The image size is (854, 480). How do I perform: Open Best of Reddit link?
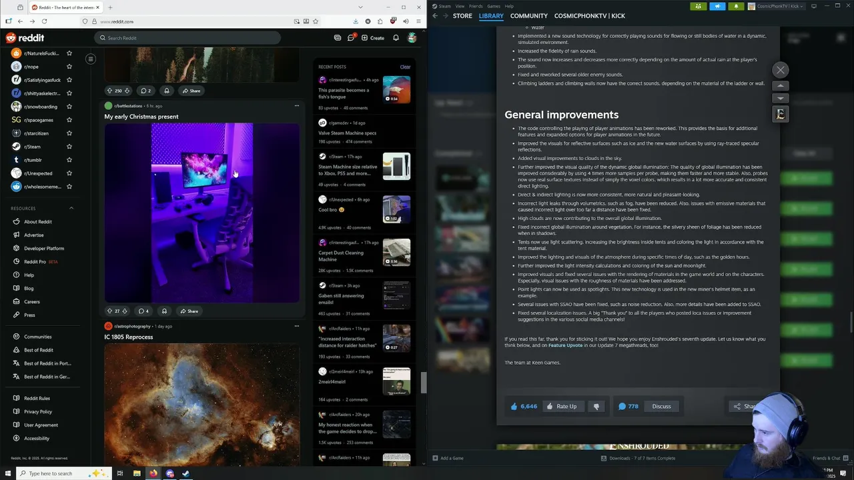pos(39,350)
